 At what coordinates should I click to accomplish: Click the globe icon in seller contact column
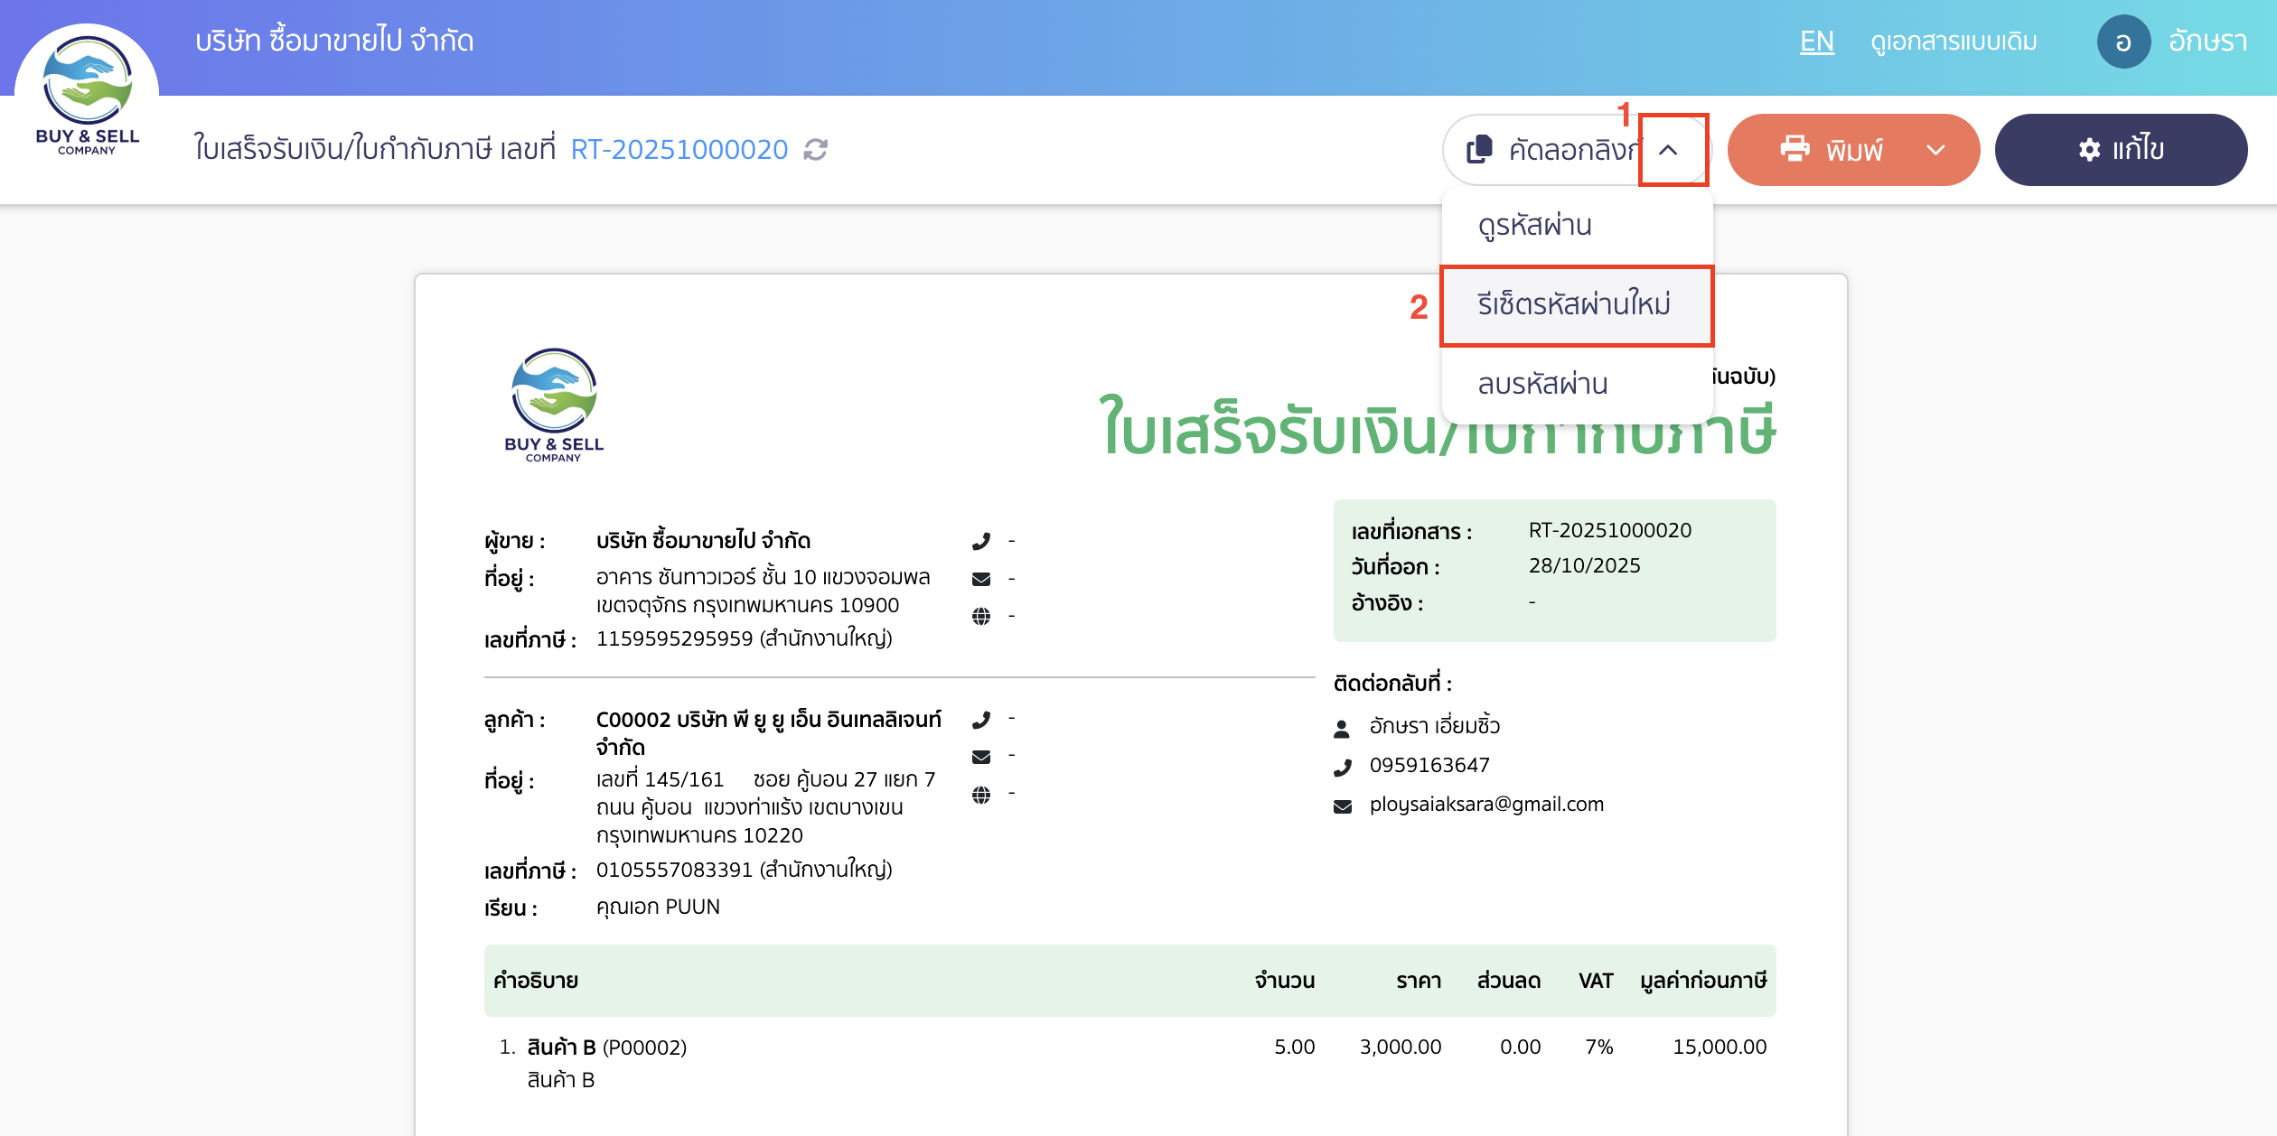pos(982,615)
